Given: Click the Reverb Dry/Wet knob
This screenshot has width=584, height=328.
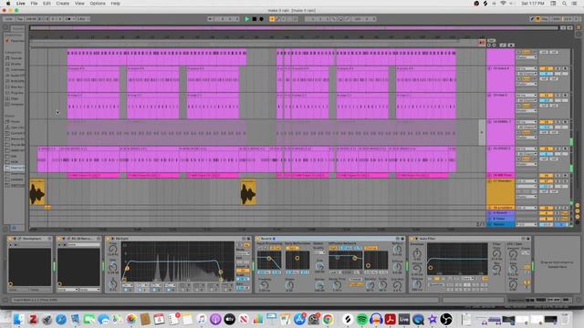Looking at the screenshot, I should 398,285.
